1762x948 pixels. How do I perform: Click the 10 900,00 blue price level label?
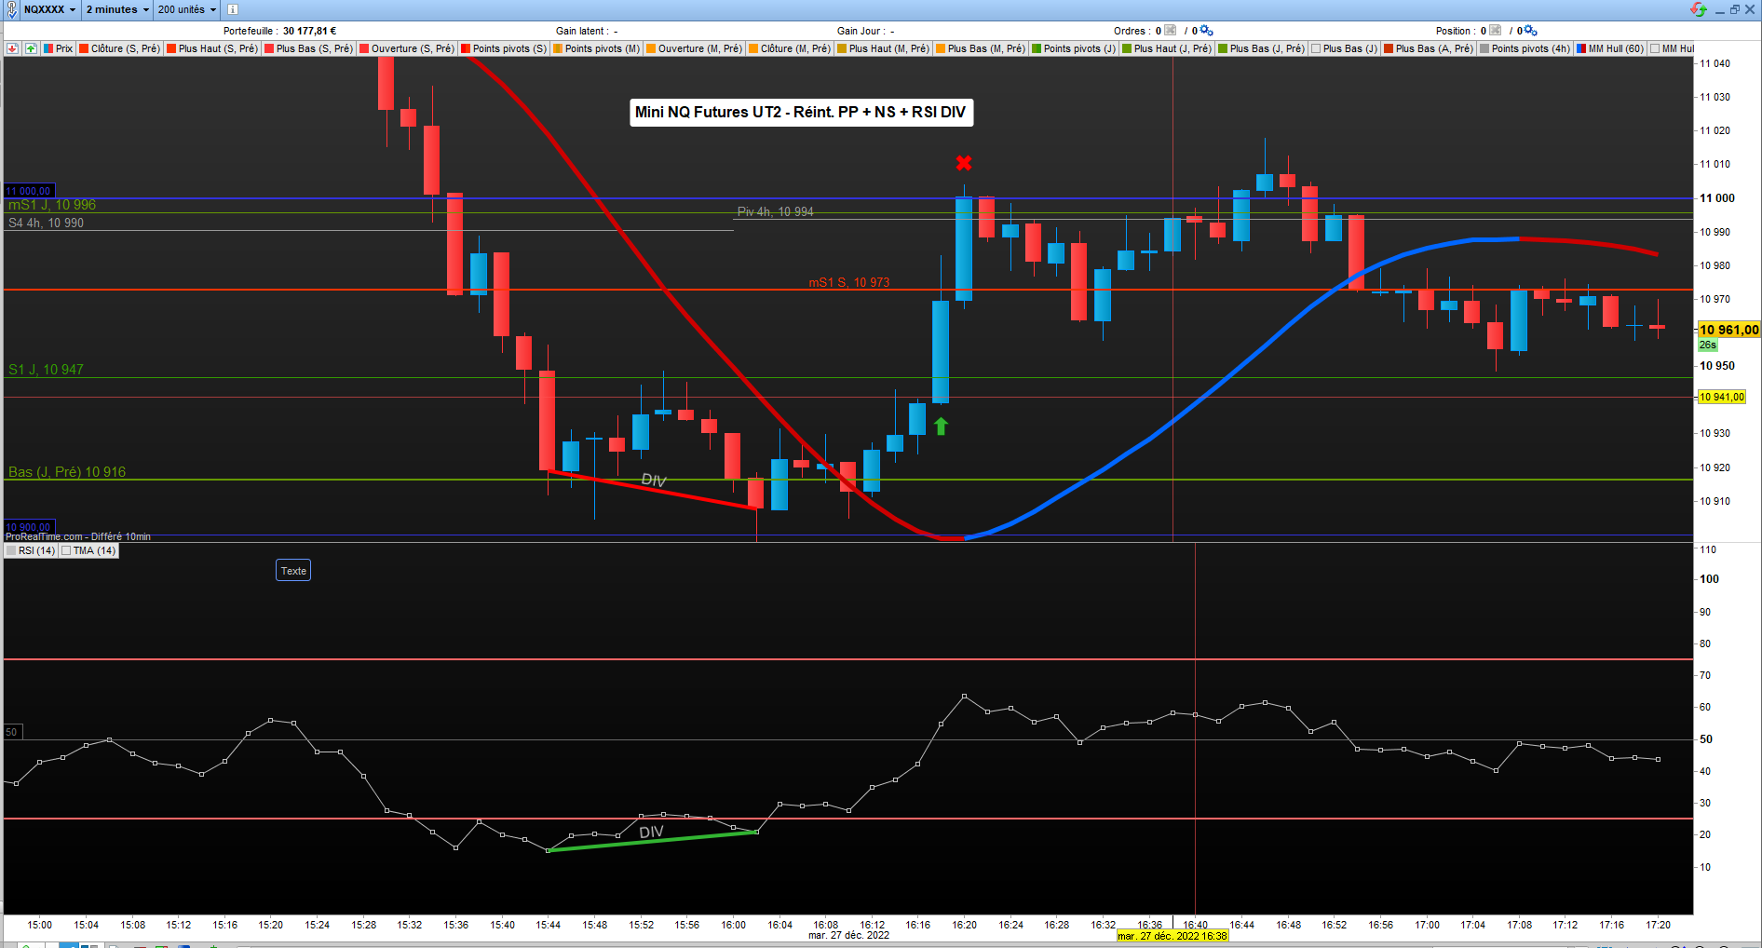(29, 527)
